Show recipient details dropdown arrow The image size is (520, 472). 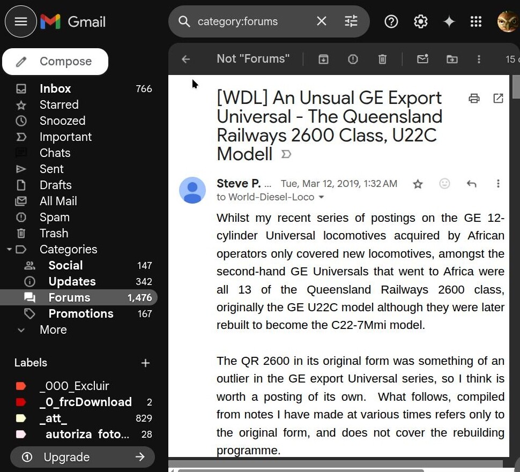[x=322, y=197]
